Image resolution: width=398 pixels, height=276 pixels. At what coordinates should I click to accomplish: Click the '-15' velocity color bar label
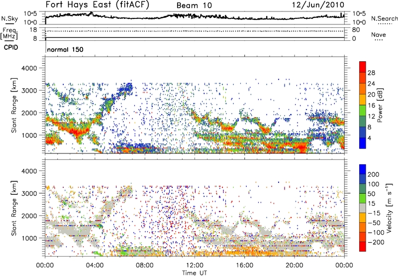pyautogui.click(x=374, y=213)
